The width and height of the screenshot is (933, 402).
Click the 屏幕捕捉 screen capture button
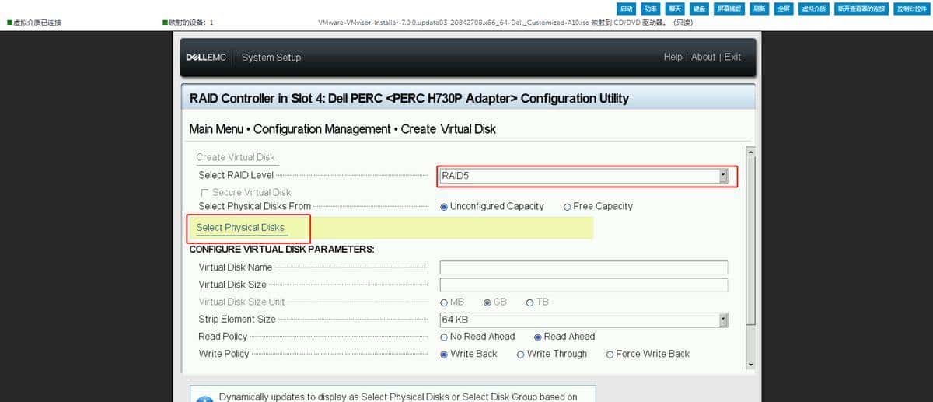click(731, 9)
